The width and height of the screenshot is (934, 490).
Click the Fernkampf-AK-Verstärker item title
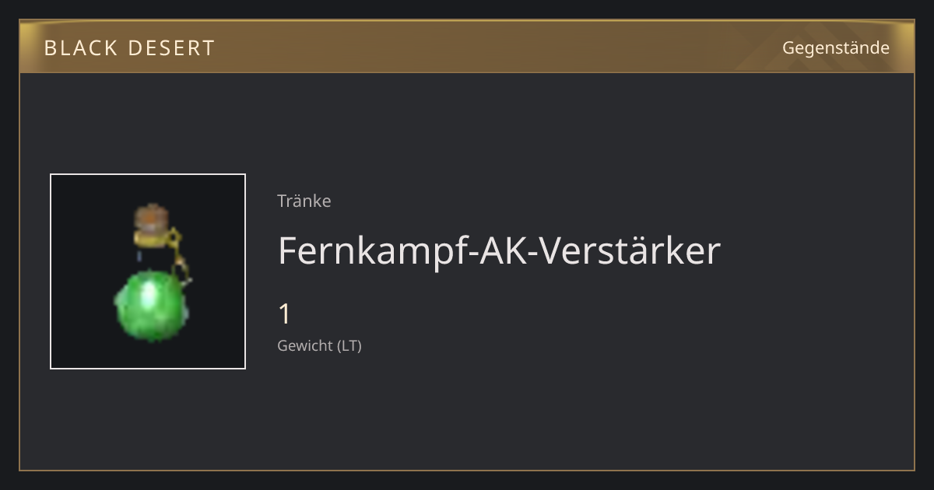(499, 250)
